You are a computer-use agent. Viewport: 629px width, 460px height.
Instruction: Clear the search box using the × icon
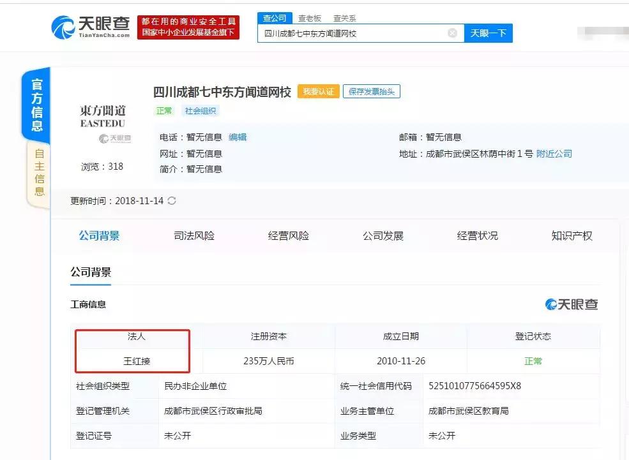[x=452, y=33]
